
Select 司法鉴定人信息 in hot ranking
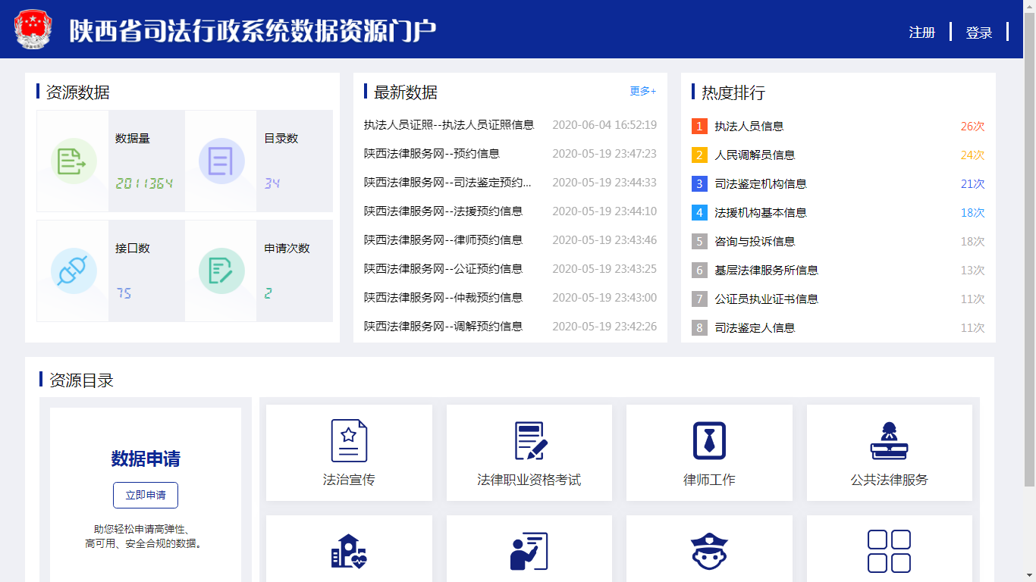coord(755,328)
